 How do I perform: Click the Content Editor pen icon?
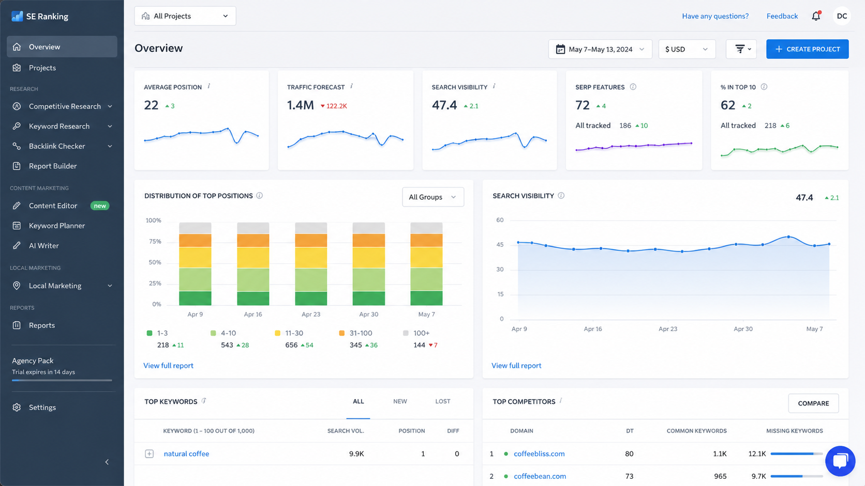[17, 206]
